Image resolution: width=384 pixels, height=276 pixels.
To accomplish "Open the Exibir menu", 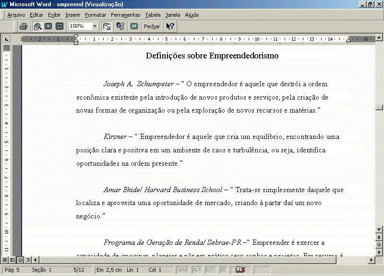I will [54, 15].
